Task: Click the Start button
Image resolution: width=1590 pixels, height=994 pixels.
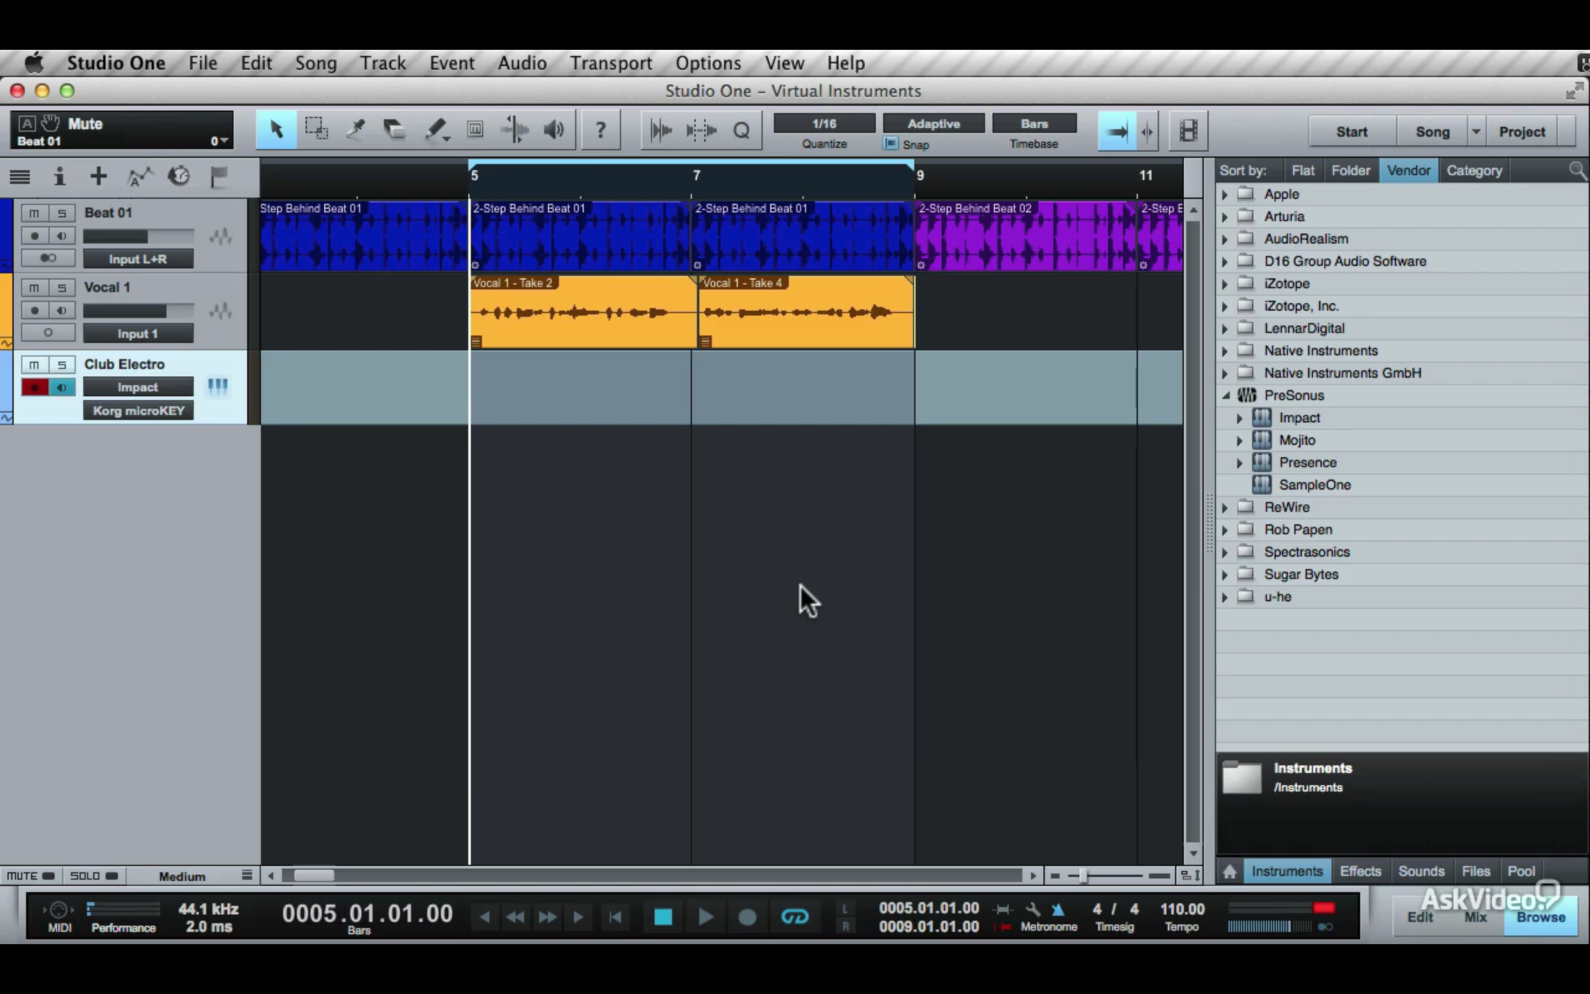Action: (x=1351, y=131)
